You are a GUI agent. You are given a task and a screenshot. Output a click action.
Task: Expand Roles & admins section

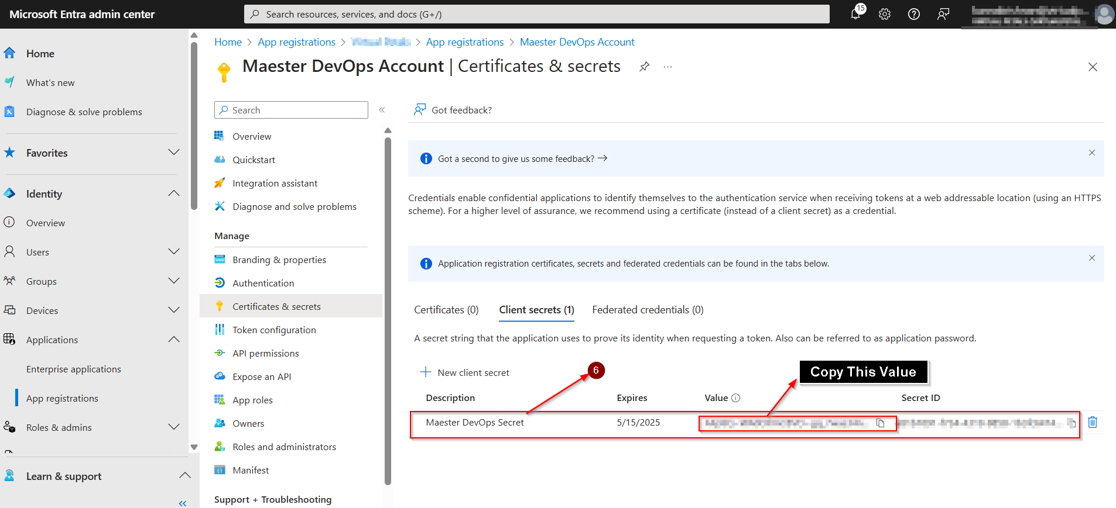174,427
